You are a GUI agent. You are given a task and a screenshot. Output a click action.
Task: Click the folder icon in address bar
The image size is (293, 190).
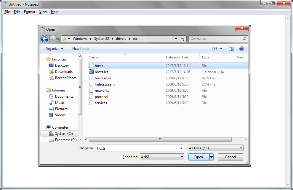coord(64,39)
